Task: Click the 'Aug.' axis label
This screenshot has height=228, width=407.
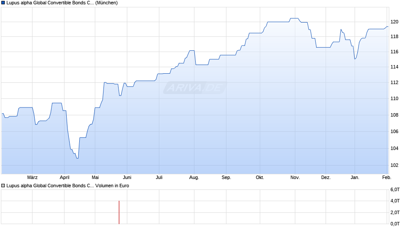Action: click(x=194, y=177)
